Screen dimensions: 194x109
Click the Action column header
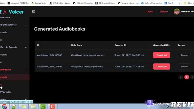(181, 45)
